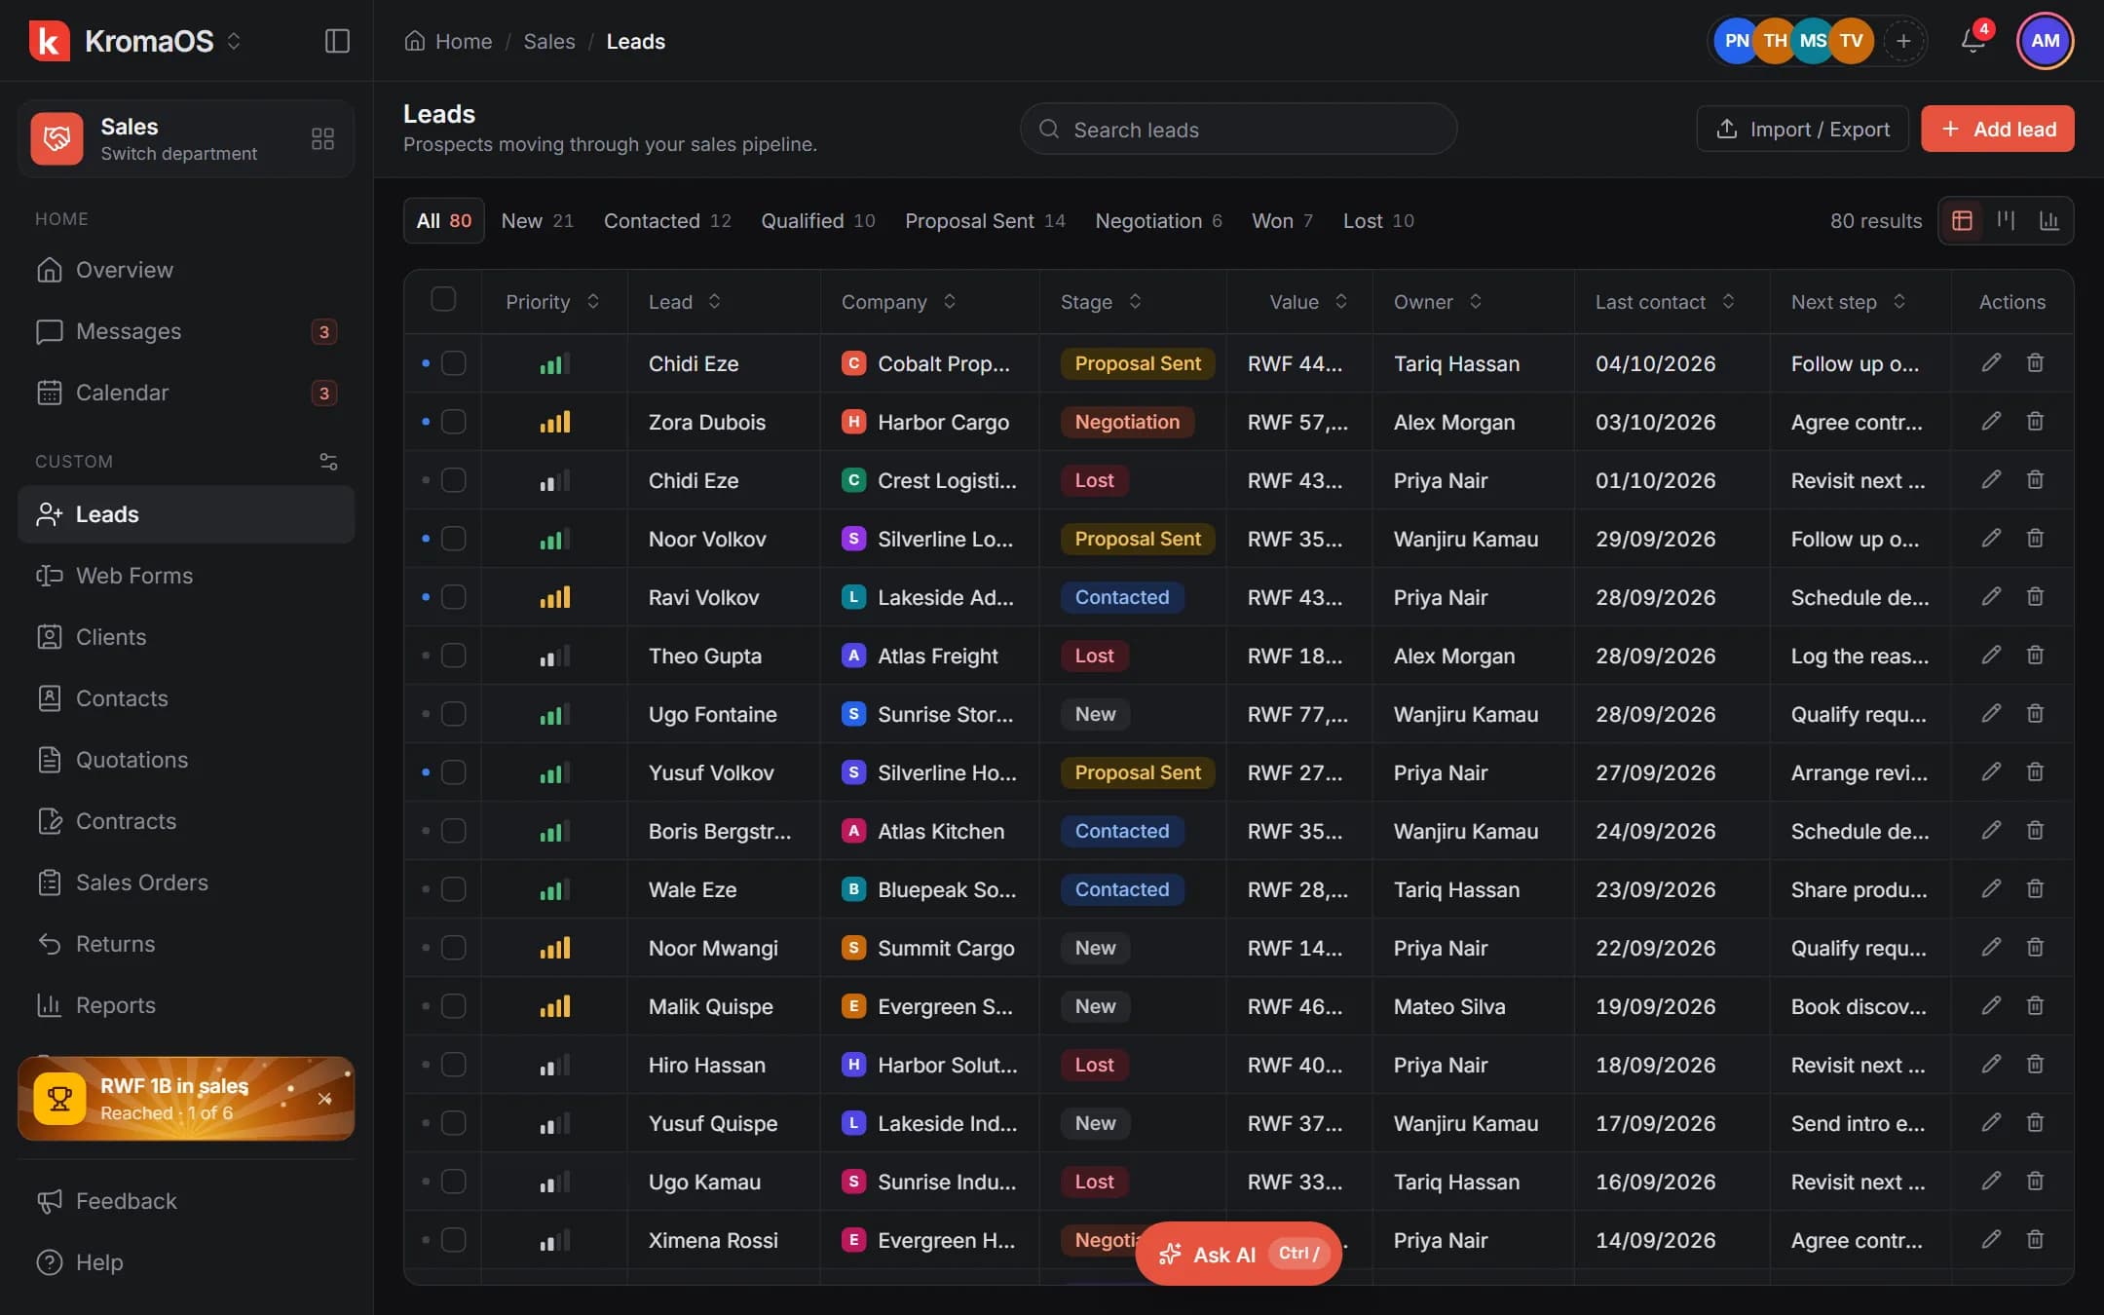Open notifications bell with 4 alerts
The width and height of the screenshot is (2104, 1315).
point(1973,41)
